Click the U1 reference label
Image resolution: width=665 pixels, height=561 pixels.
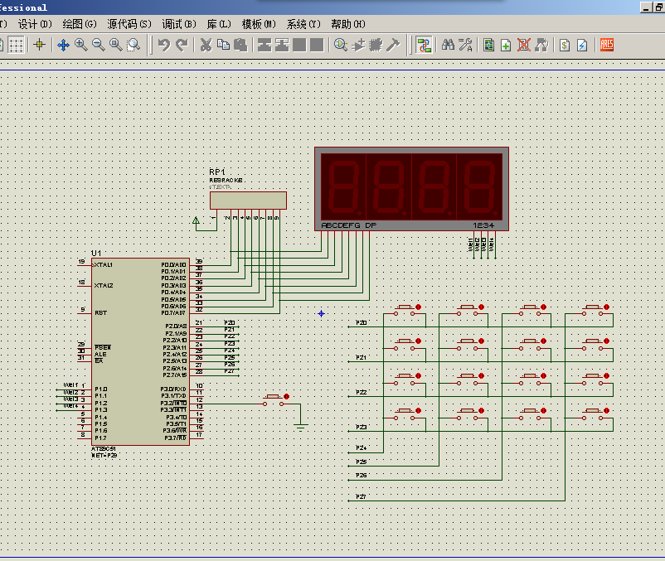click(x=96, y=253)
